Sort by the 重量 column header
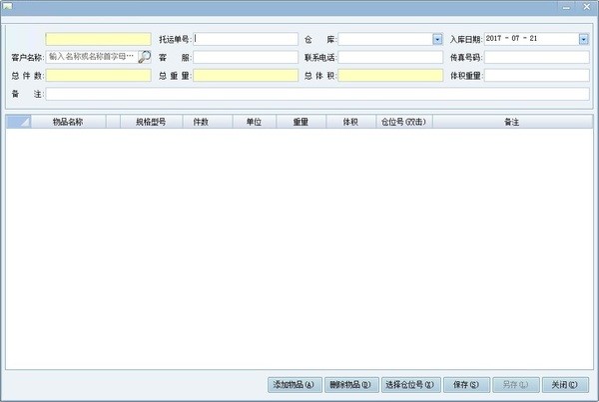 click(299, 121)
